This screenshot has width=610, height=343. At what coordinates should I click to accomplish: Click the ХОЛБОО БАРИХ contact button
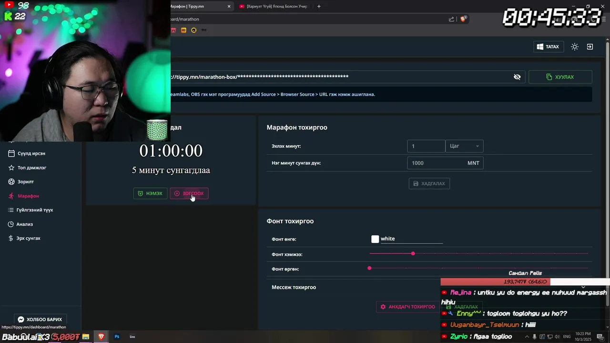pyautogui.click(x=40, y=320)
